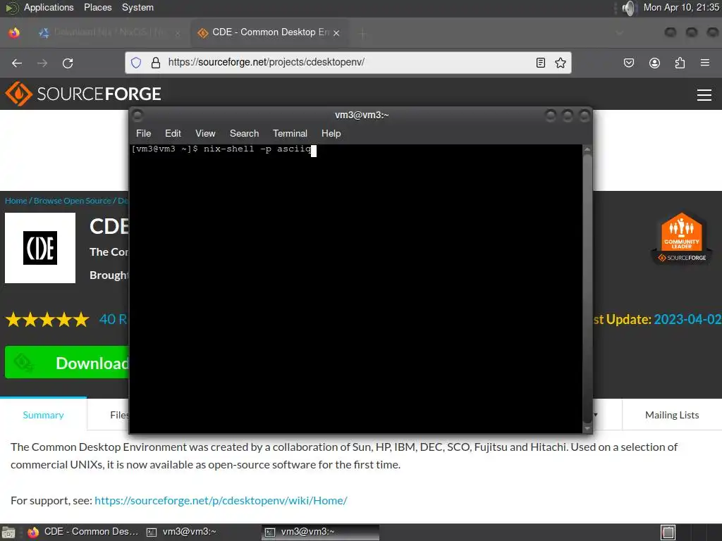Open the Applications menu
This screenshot has width=722, height=541.
tap(49, 7)
